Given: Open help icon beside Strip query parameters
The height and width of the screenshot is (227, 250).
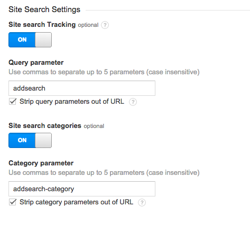Looking at the screenshot, I should (133, 102).
